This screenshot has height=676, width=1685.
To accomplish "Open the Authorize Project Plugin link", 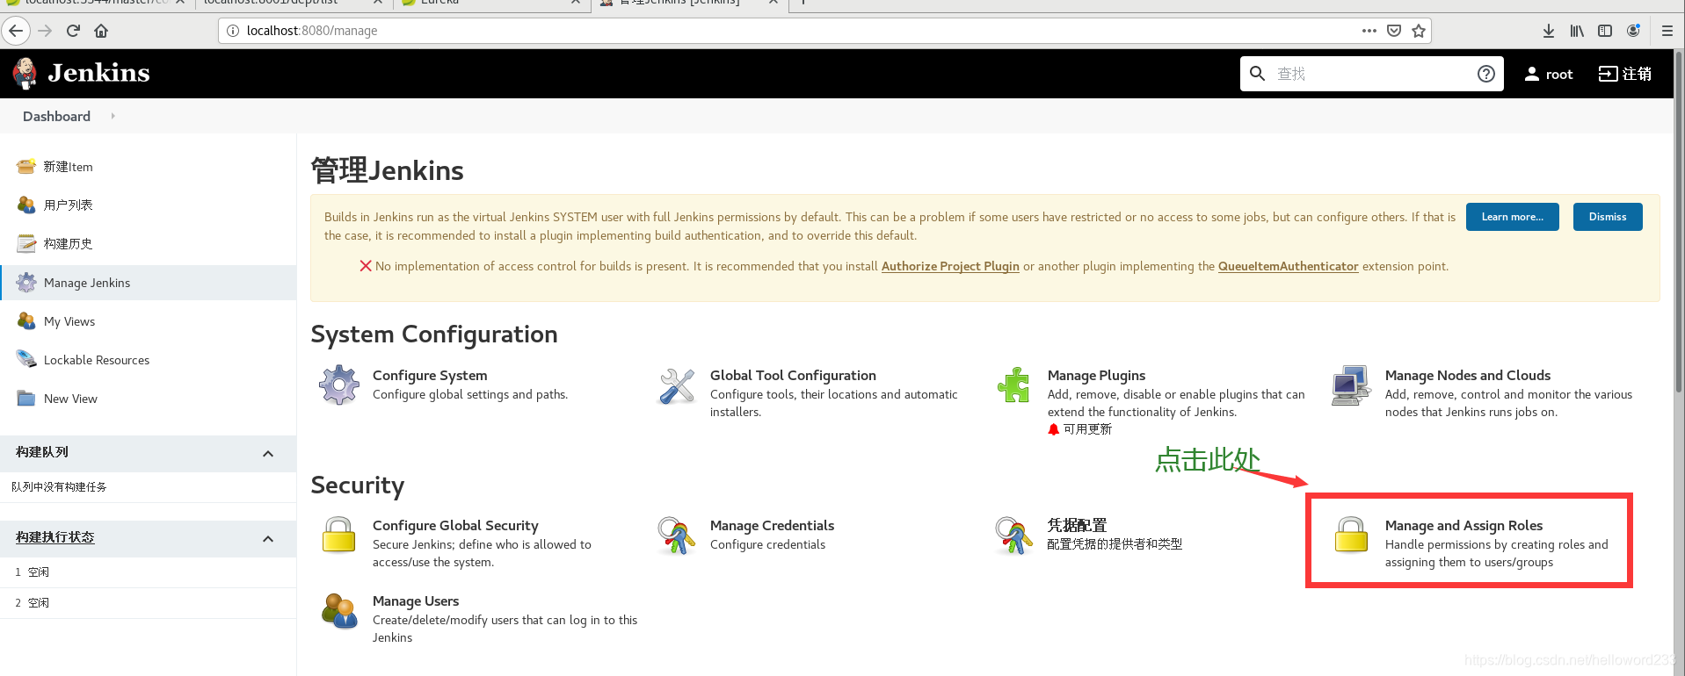I will coord(950,266).
